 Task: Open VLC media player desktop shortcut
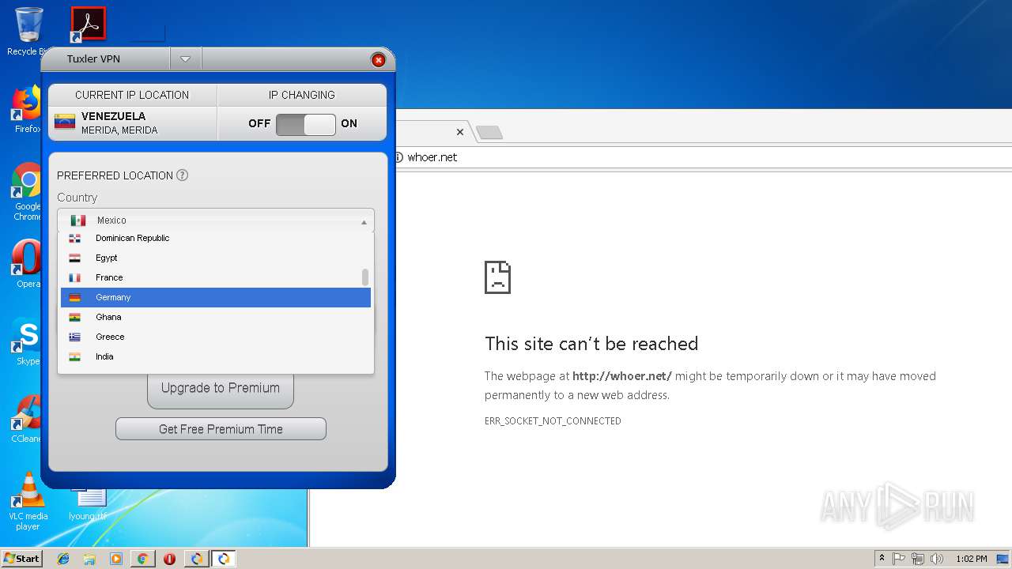[x=28, y=501]
